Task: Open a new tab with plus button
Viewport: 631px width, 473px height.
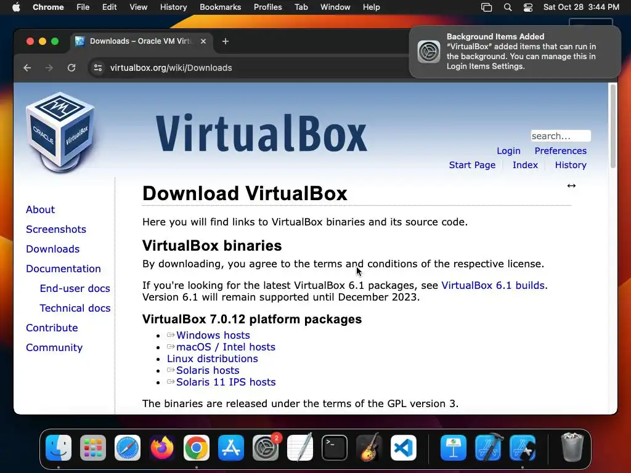Action: (226, 41)
